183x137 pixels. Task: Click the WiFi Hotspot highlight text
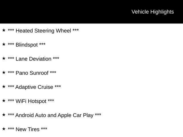click(31, 101)
